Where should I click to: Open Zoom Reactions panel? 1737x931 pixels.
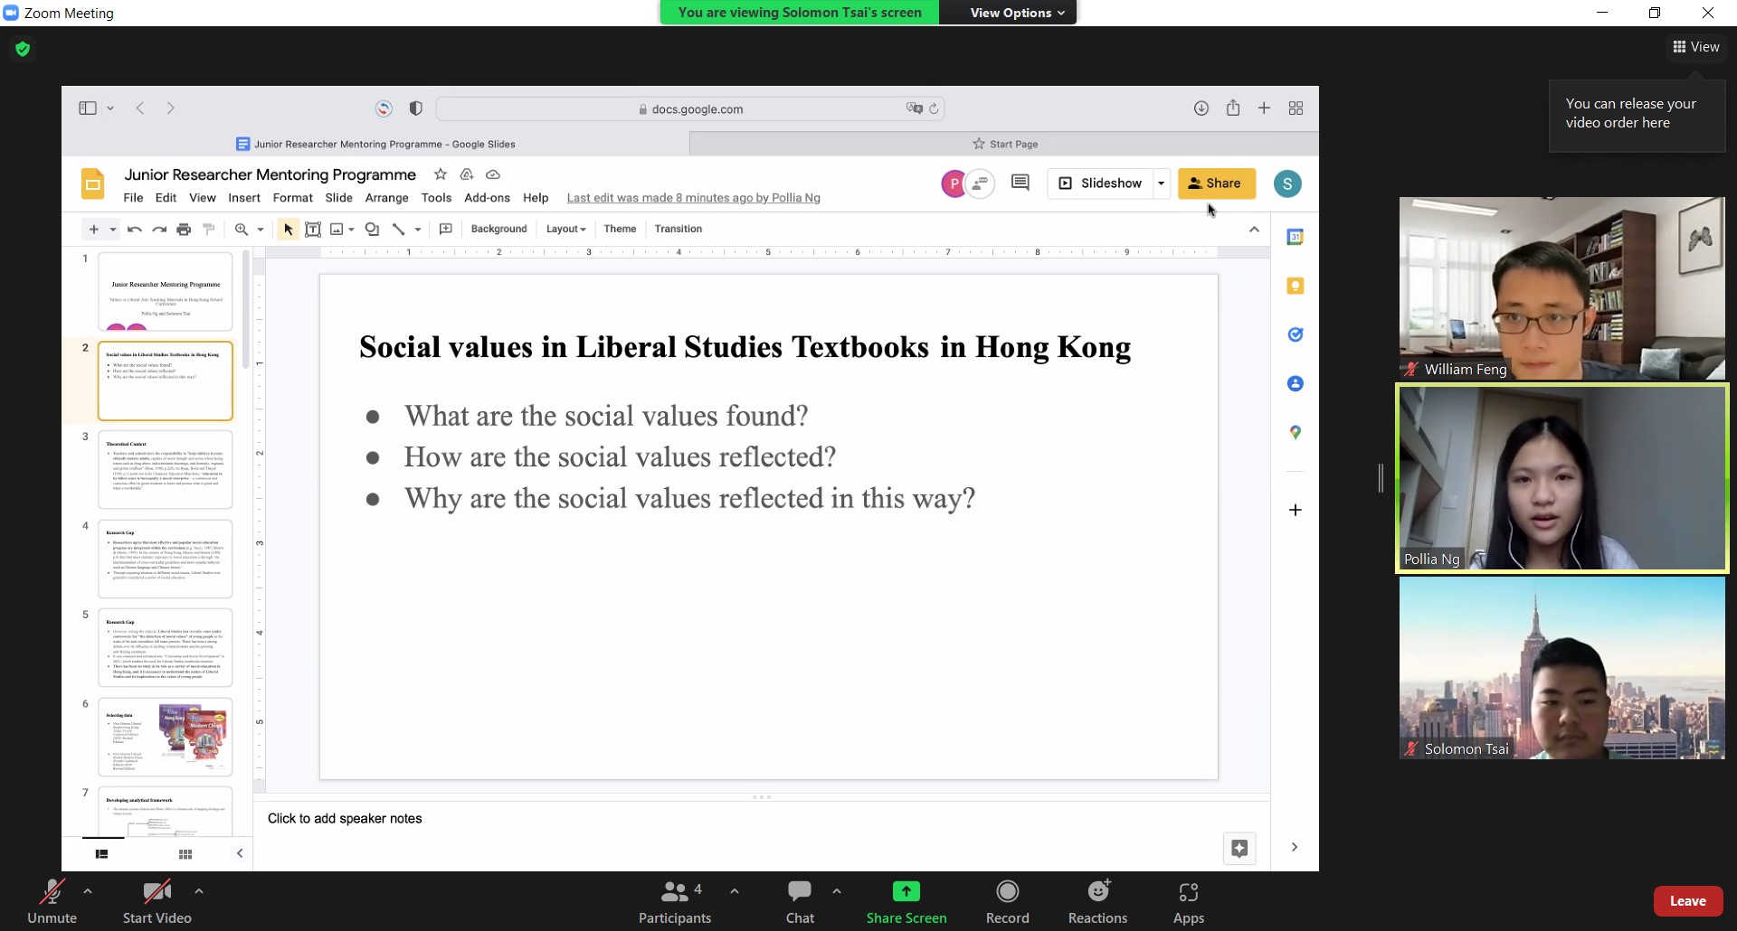point(1097,901)
